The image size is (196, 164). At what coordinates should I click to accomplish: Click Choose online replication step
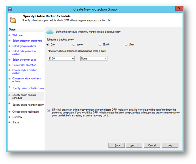point(26,112)
